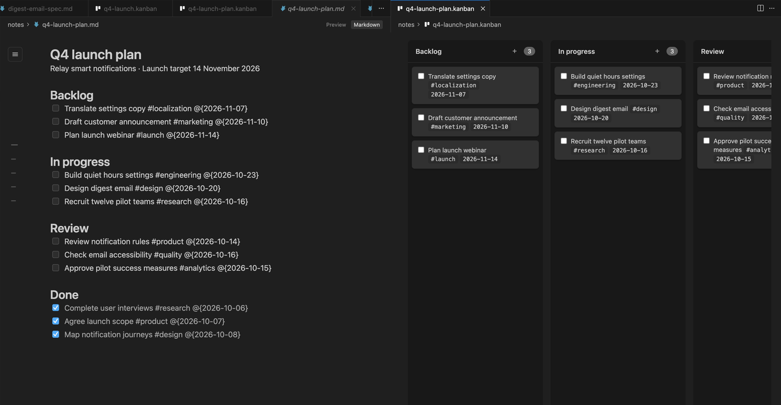Tick Review notification kanban card checkbox

706,76
